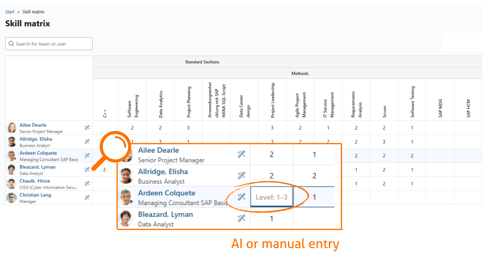Open Ardeen Colquete's profile link
The image size is (484, 260).
click(38, 153)
